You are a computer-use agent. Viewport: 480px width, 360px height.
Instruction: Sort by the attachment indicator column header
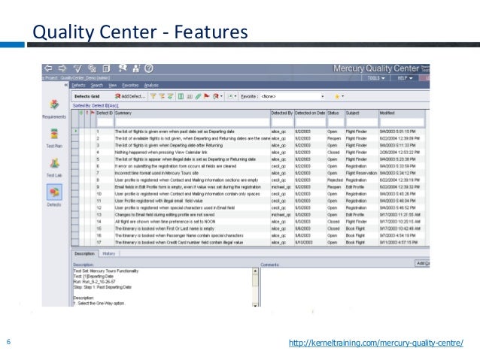tap(81, 113)
